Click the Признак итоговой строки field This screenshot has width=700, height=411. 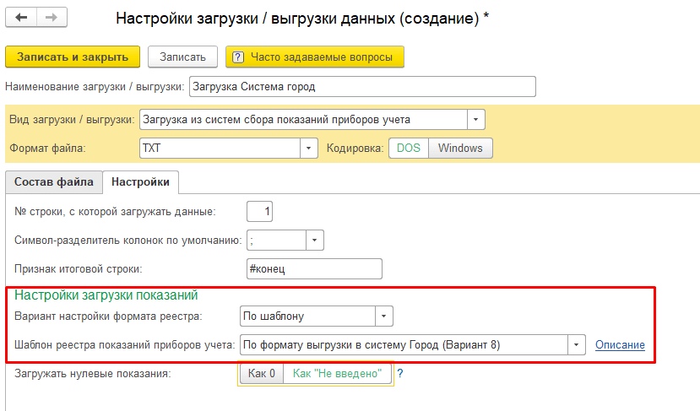coord(314,268)
